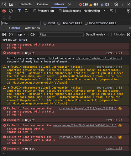Enable the Disable cache checkbox
Image resolution: width=131 pixels, height=156 pixels.
coord(60,11)
